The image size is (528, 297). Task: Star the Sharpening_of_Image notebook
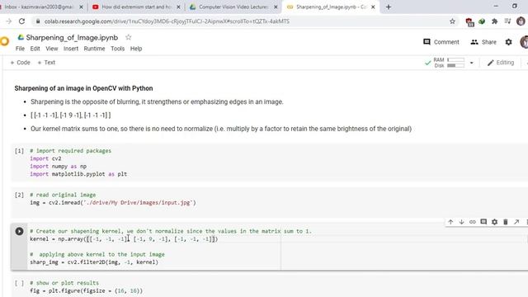[x=129, y=37]
